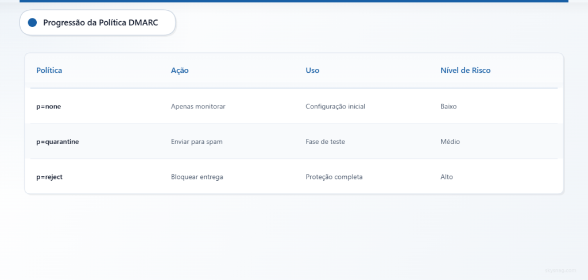Click the blue dot beside Progressão title
This screenshot has width=588, height=280.
32,23
